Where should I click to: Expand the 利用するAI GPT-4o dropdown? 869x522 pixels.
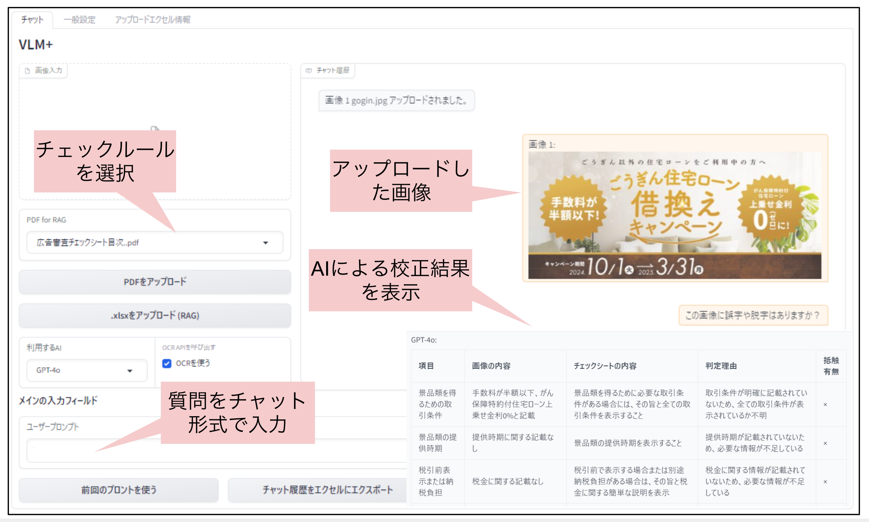click(130, 371)
